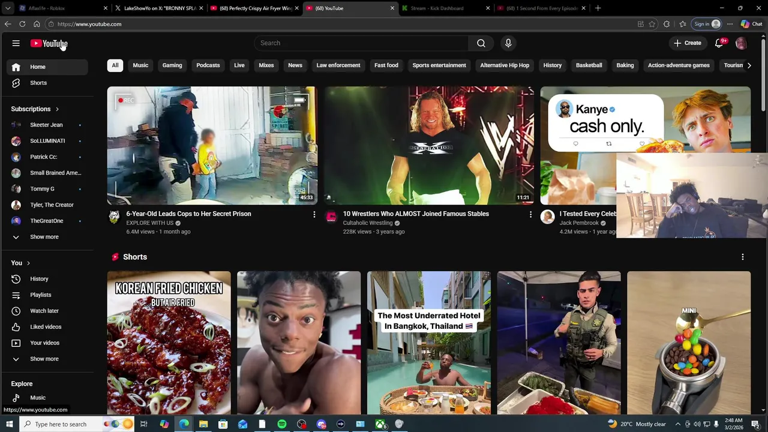768x432 pixels.
Task: Show more filter chips with right arrow
Action: (x=749, y=65)
